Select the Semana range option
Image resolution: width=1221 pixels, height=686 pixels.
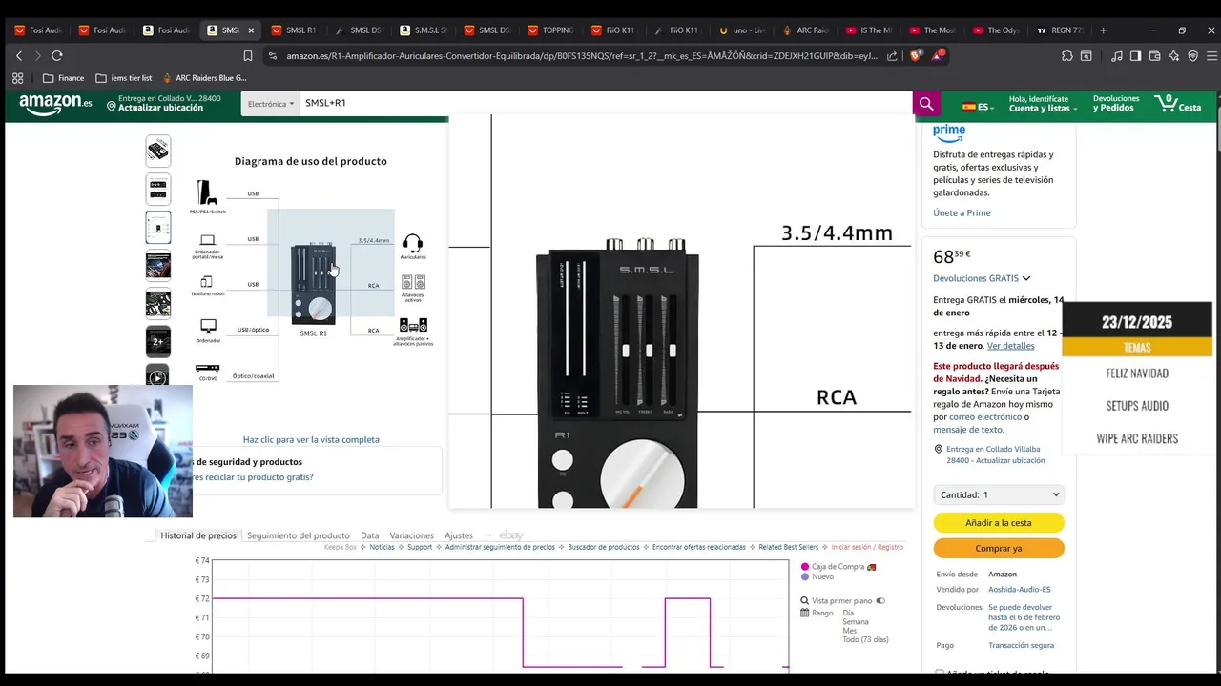pos(857,621)
